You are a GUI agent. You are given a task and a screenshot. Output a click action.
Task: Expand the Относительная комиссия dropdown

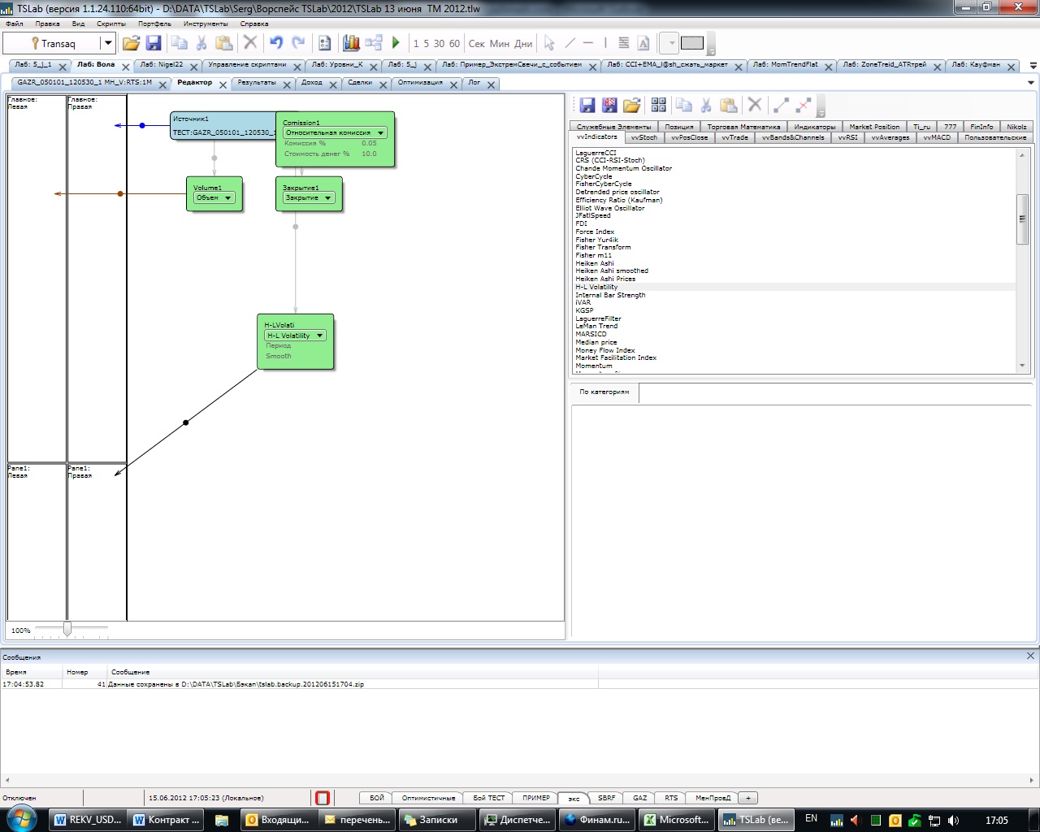[x=380, y=132]
